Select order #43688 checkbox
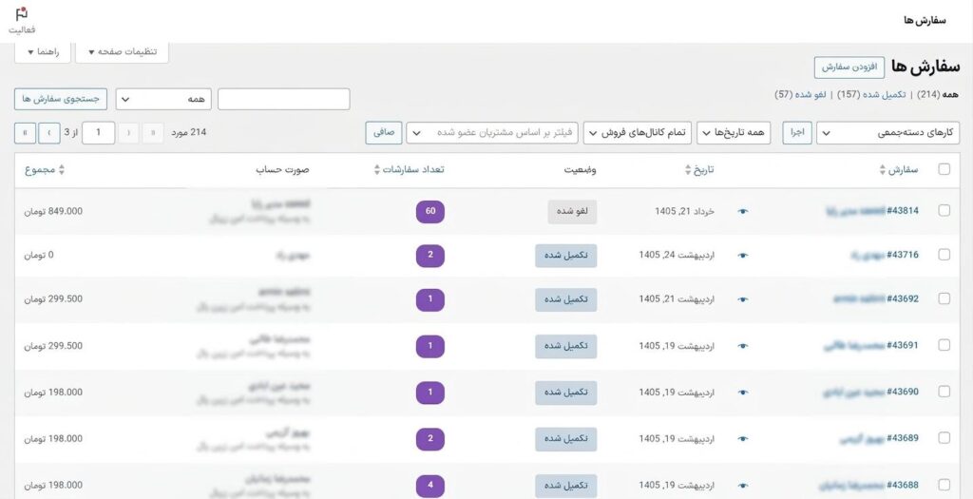The width and height of the screenshot is (973, 499). pos(944,485)
